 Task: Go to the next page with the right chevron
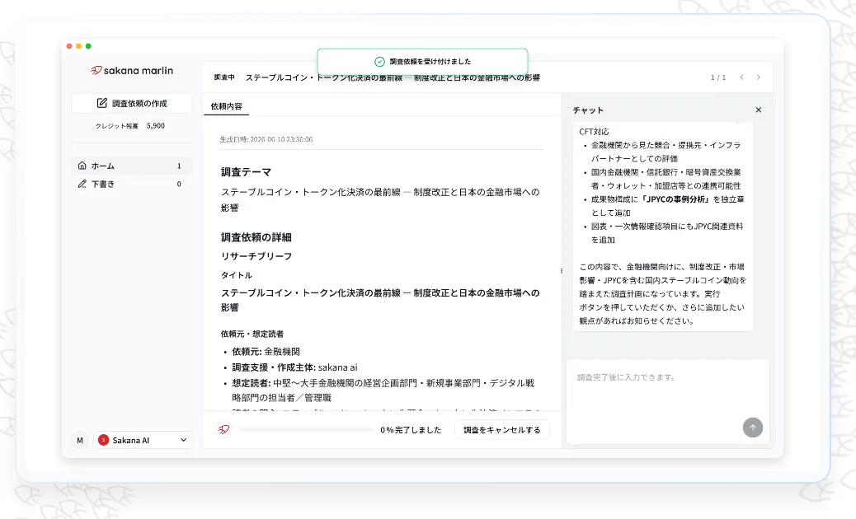click(759, 77)
